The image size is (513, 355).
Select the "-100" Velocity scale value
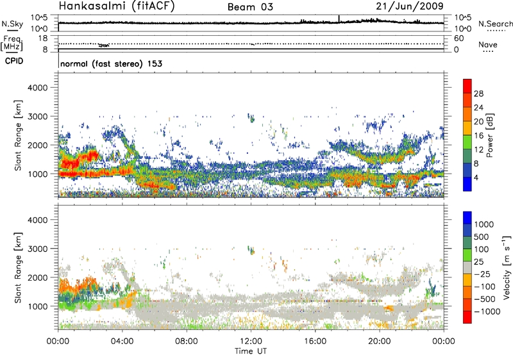point(485,286)
